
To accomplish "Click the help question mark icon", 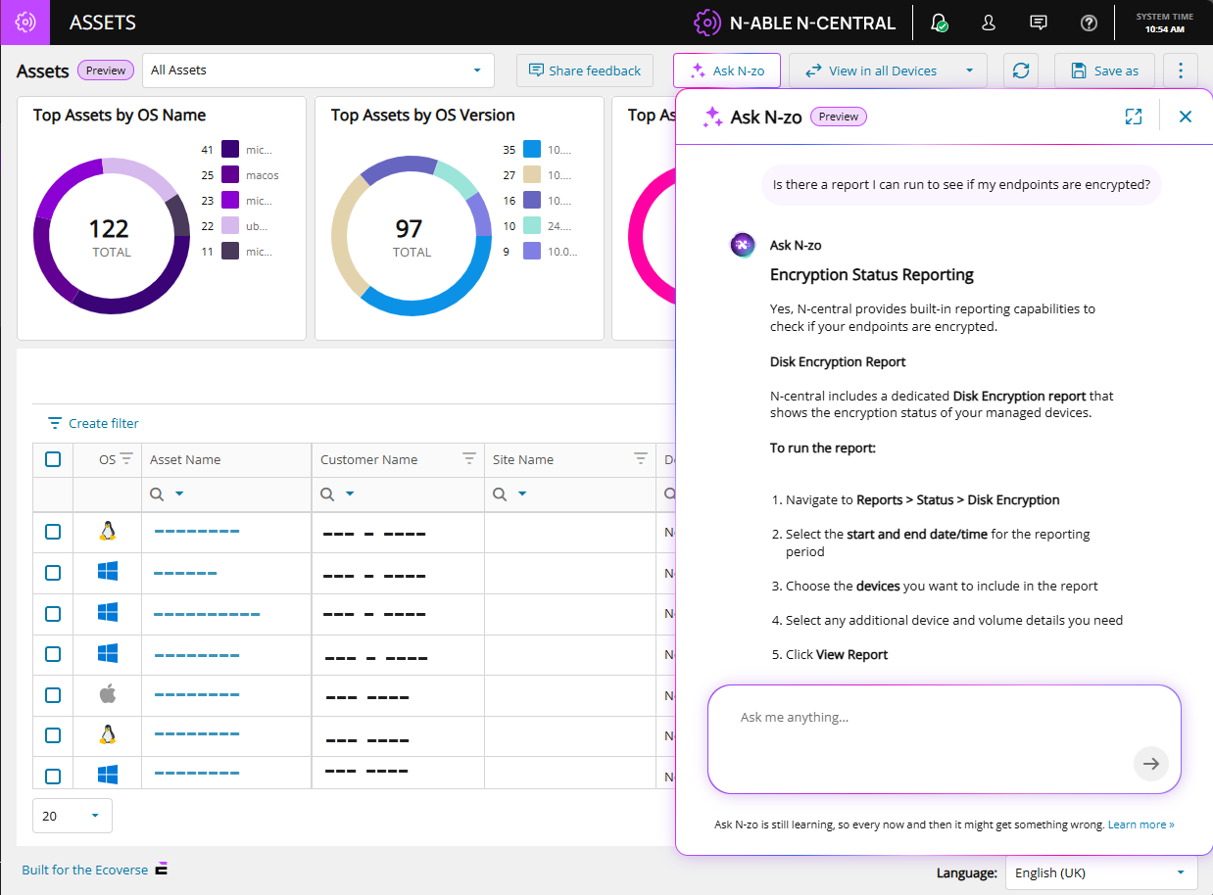I will click(1089, 23).
